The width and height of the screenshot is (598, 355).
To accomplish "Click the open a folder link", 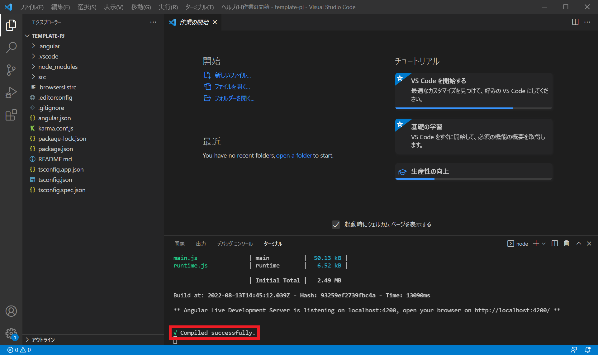I will tap(294, 155).
